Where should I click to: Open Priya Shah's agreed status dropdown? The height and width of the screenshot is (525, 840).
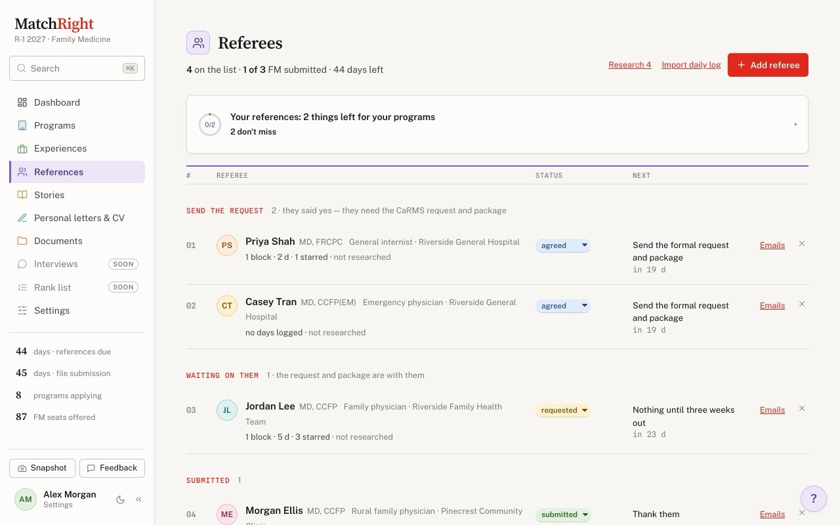563,245
